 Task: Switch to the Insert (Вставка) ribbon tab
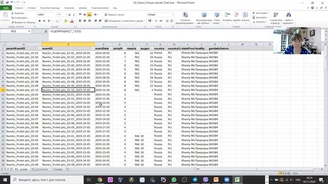[x=32, y=8]
